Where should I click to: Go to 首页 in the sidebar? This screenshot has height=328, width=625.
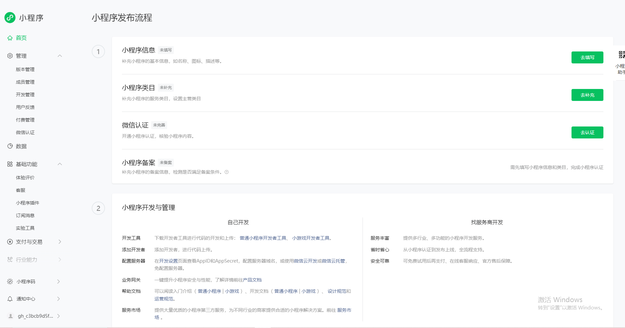(21, 38)
